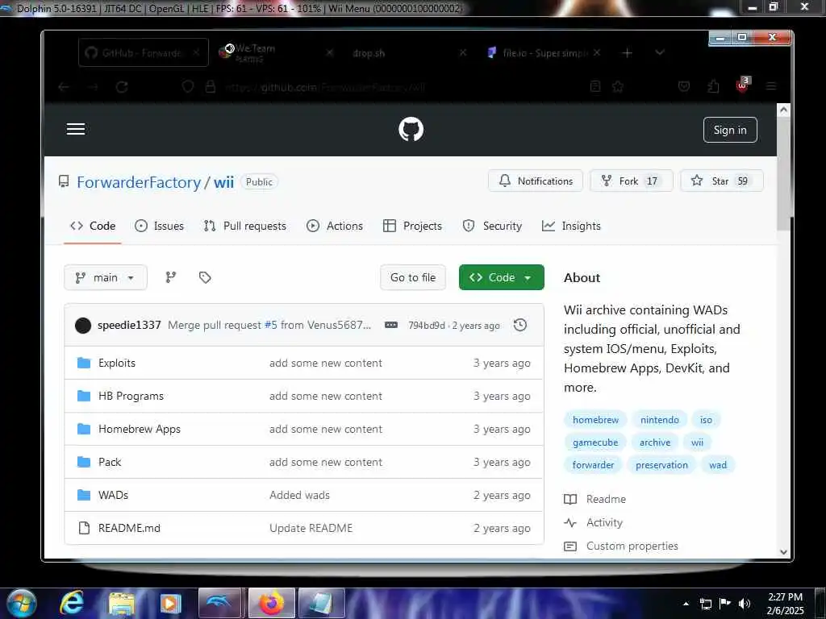Go to GitHub home via Octocat logo
This screenshot has width=826, height=619.
[x=411, y=130]
